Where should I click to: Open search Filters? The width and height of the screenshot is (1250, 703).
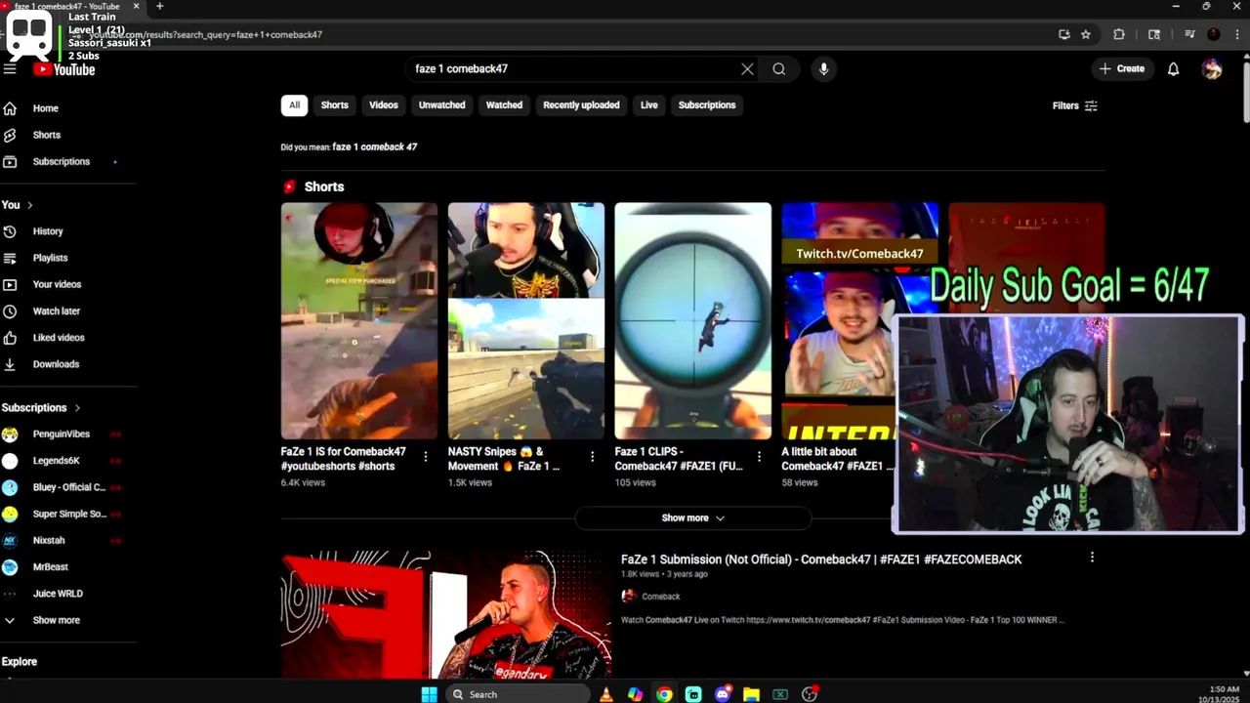coord(1075,105)
